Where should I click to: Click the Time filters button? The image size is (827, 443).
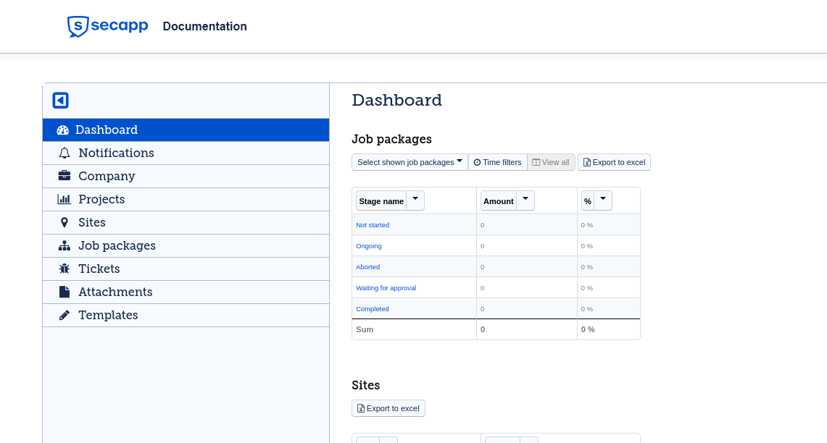tap(497, 162)
